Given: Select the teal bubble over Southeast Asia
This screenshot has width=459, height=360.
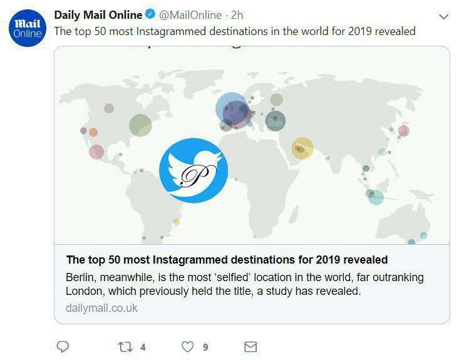Looking at the screenshot, I should coord(376,197).
